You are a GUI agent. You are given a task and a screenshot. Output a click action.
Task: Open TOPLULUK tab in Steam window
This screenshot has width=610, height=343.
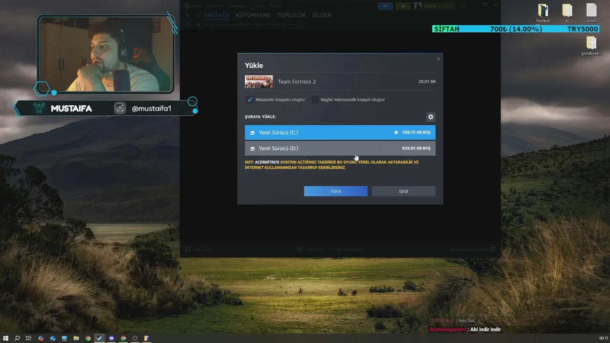point(292,15)
